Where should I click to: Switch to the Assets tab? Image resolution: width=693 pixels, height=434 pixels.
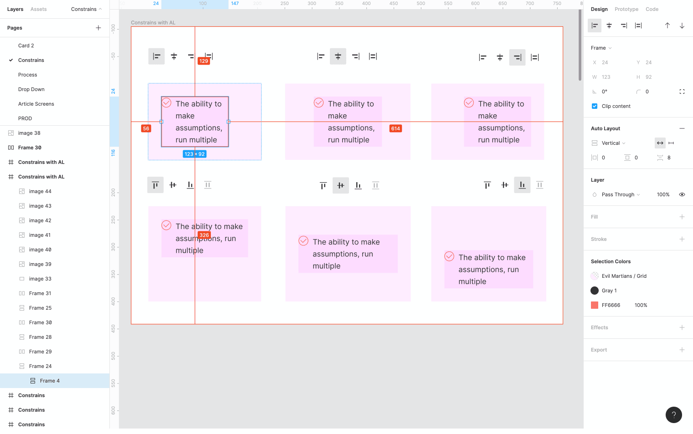pyautogui.click(x=38, y=9)
